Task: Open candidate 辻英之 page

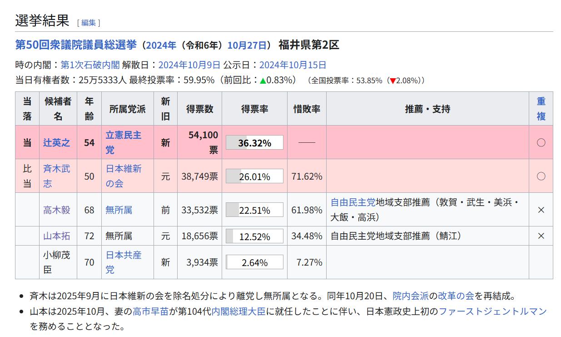Action: [57, 143]
